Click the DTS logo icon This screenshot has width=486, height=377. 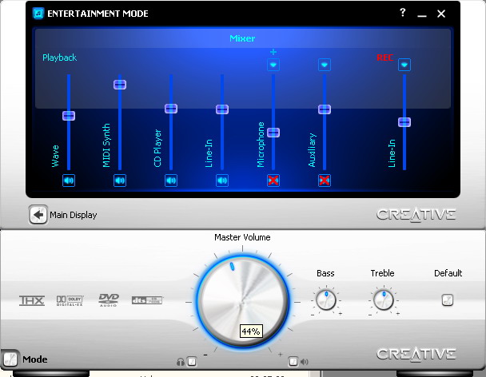(146, 300)
